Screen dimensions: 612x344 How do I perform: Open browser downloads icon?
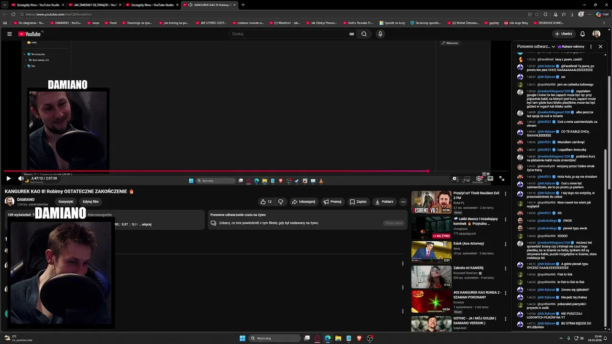[572, 14]
